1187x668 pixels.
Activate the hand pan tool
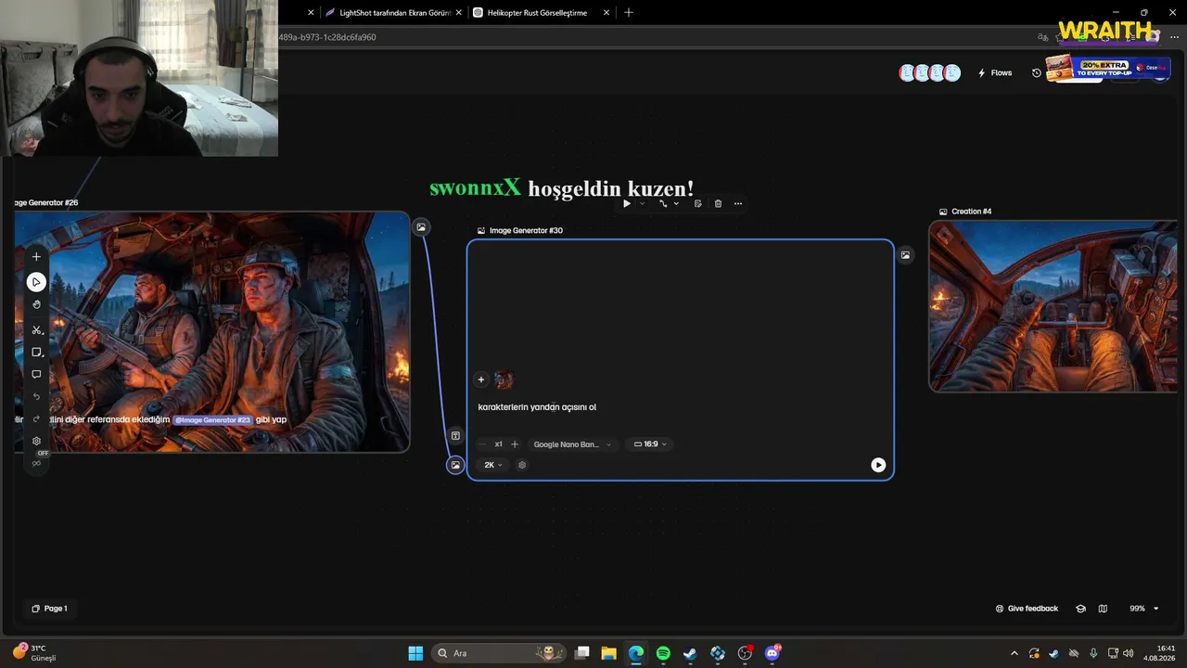pyautogui.click(x=36, y=305)
